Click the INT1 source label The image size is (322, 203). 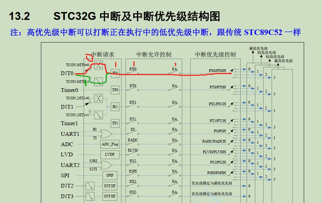point(67,107)
